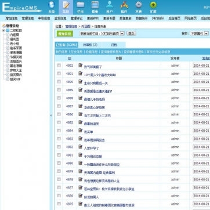
Task: Click edit icon for article ID 4881
Action: click(81, 155)
